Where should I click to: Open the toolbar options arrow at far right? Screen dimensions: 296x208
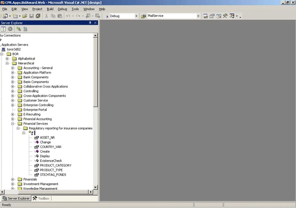coord(240,17)
